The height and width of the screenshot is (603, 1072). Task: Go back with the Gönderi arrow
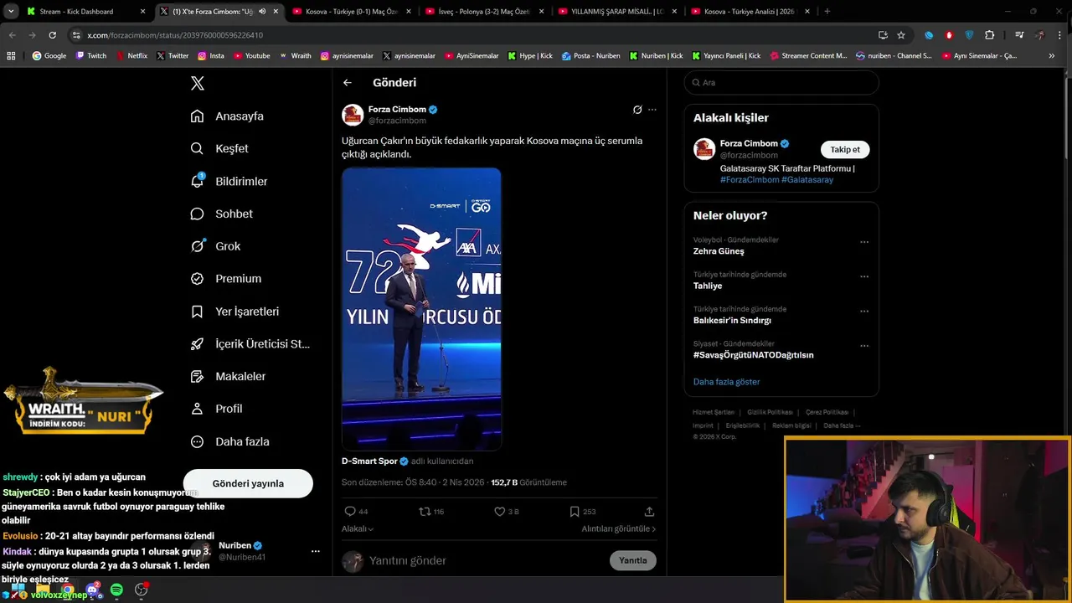point(348,83)
